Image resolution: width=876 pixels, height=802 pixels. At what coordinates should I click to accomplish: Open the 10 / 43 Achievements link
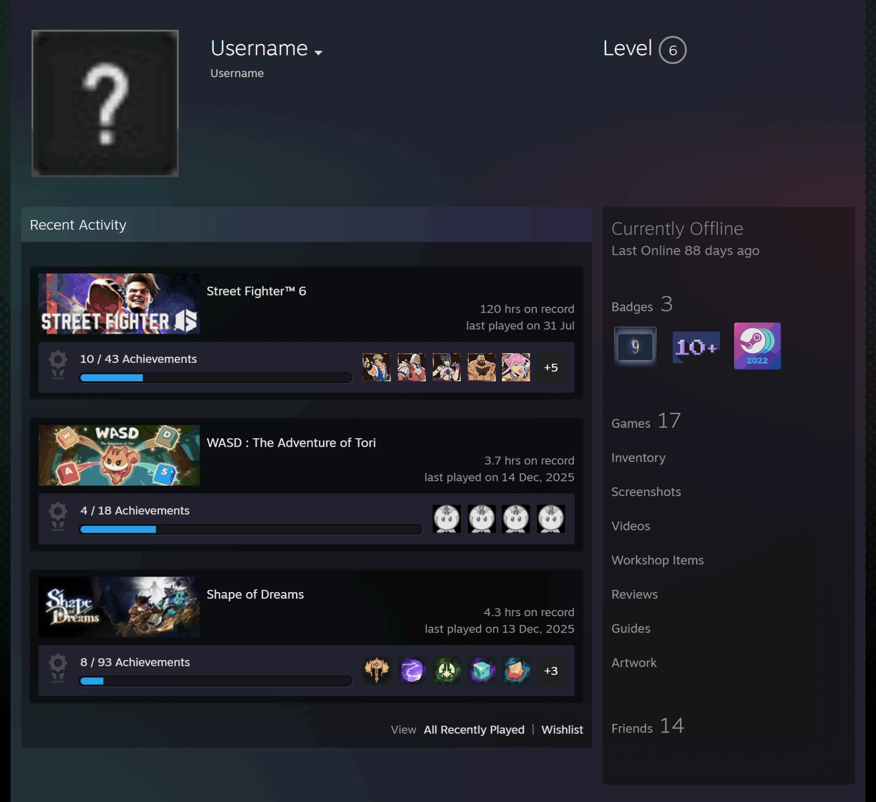(x=138, y=359)
